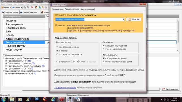Click the Кодексы book tab icon
Image resolution: width=182 pixels, height=102 pixels.
point(42,12)
